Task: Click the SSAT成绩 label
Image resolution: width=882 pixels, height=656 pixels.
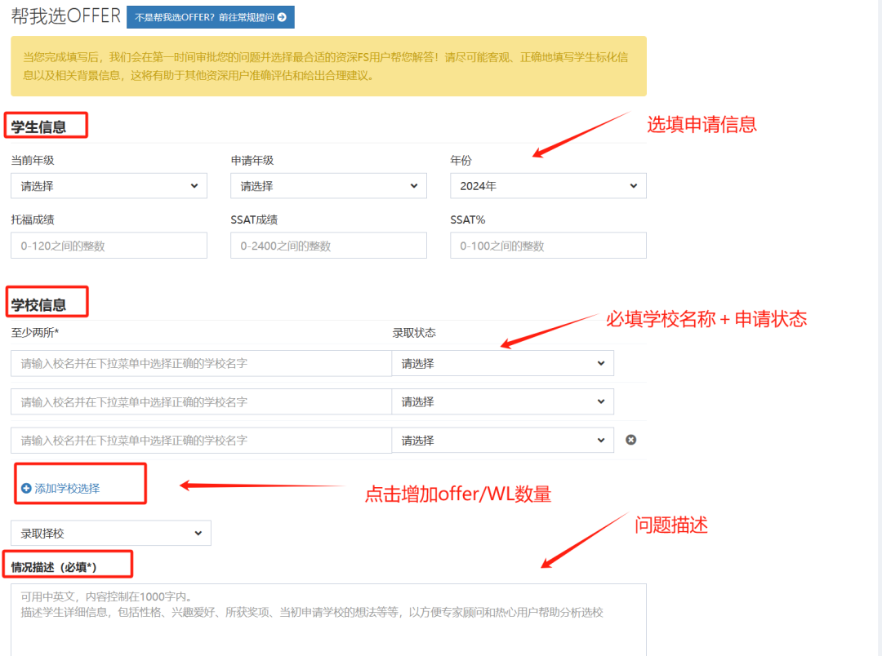Action: (254, 219)
